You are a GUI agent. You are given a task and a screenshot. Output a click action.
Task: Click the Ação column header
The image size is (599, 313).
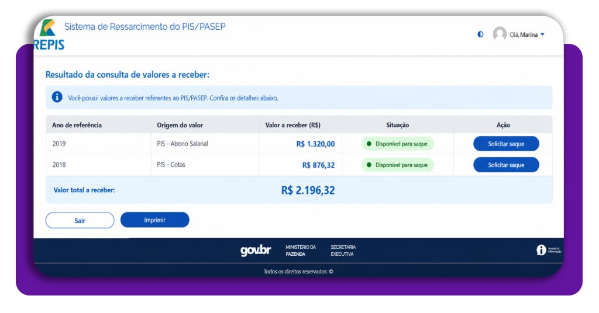503,125
